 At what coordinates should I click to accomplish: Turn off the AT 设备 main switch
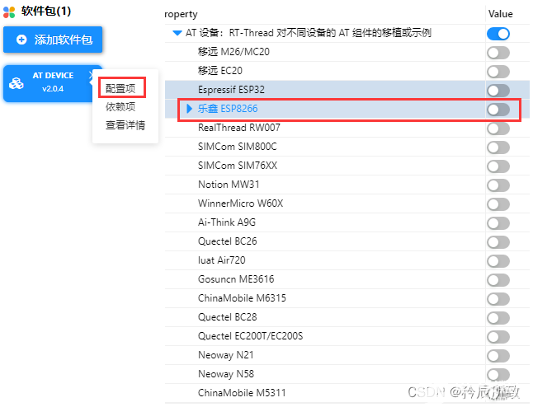[498, 34]
